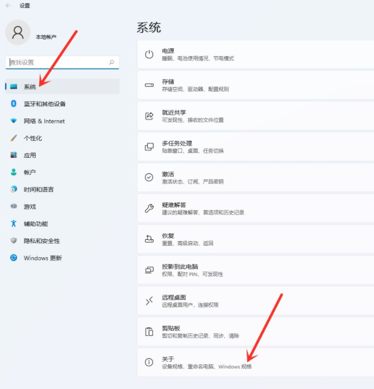Click the 疑难解答 wrench icon
The width and height of the screenshot is (374, 389).
[x=149, y=208]
